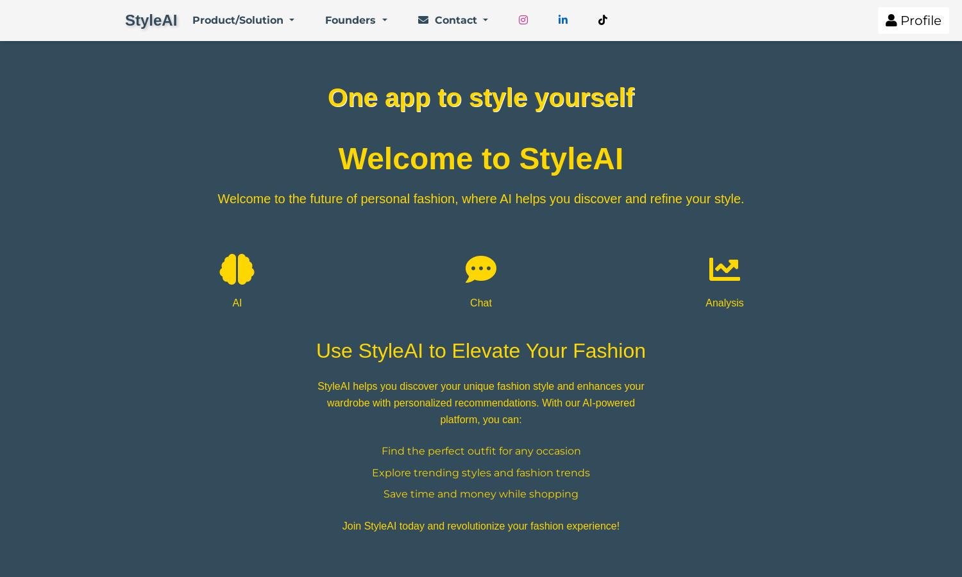Click the analysis chart icon

tap(725, 269)
